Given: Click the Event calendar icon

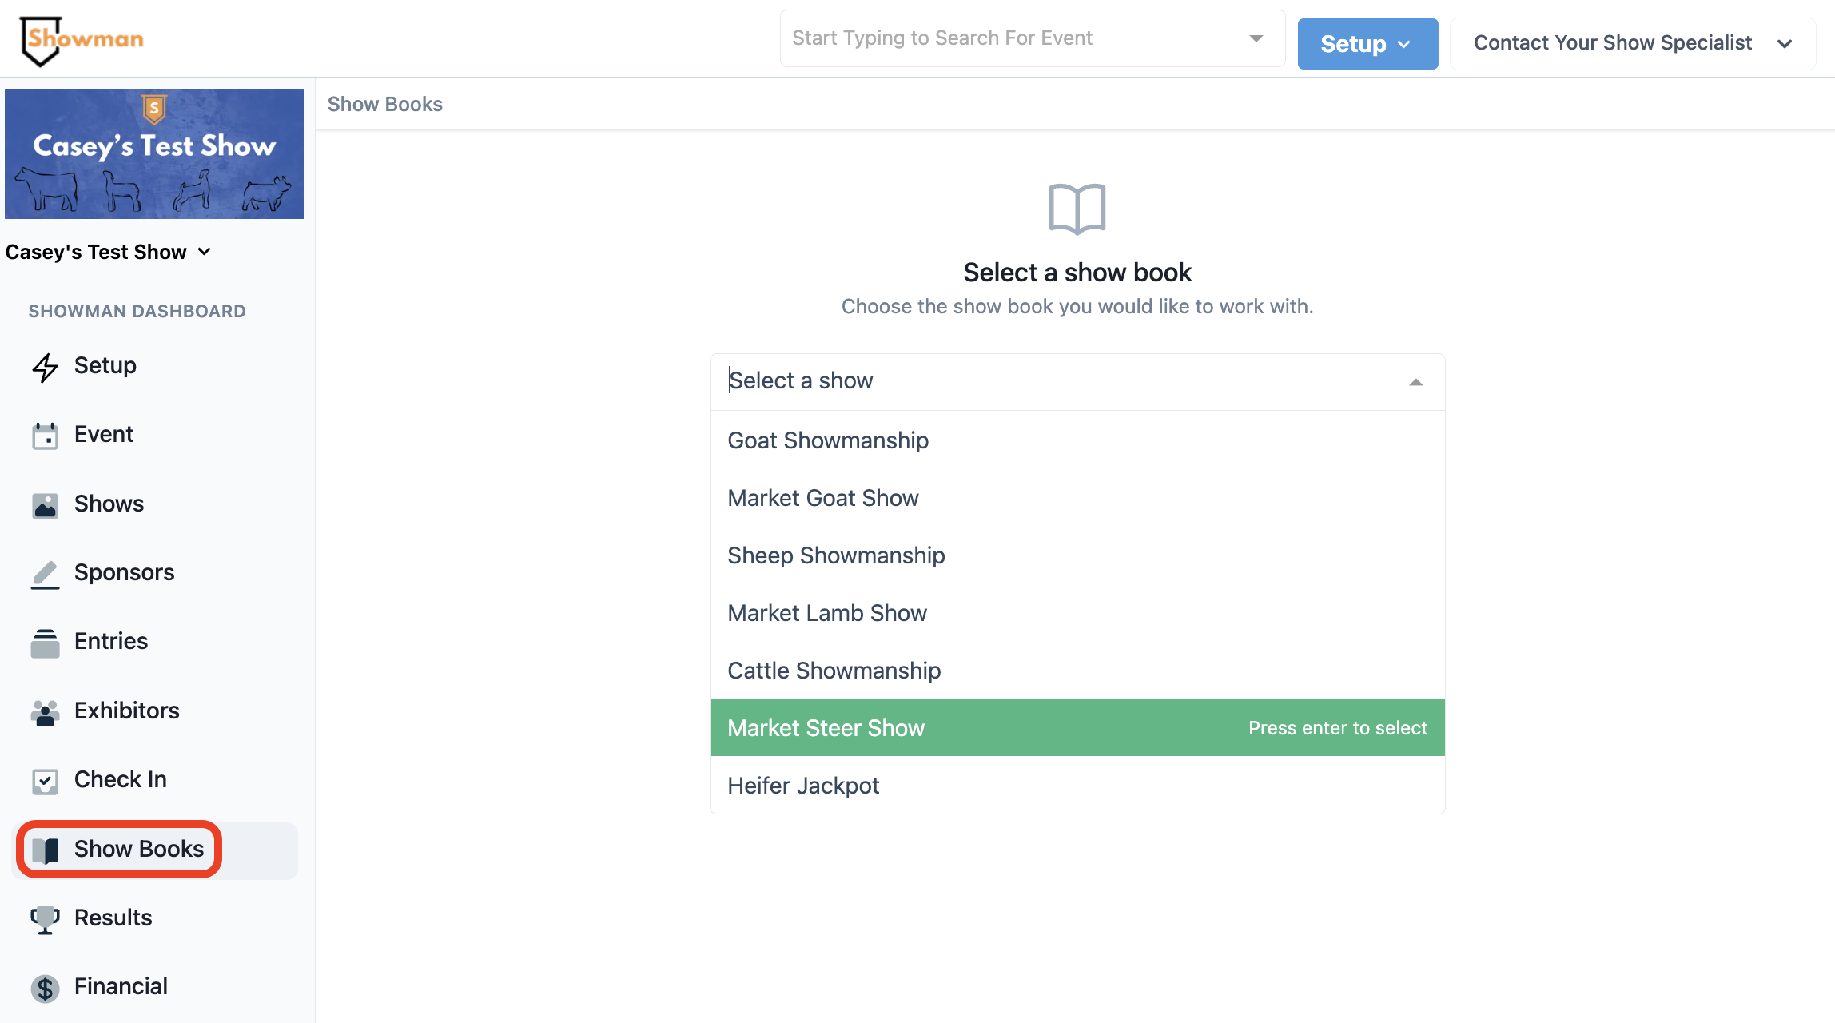Looking at the screenshot, I should coord(45,436).
